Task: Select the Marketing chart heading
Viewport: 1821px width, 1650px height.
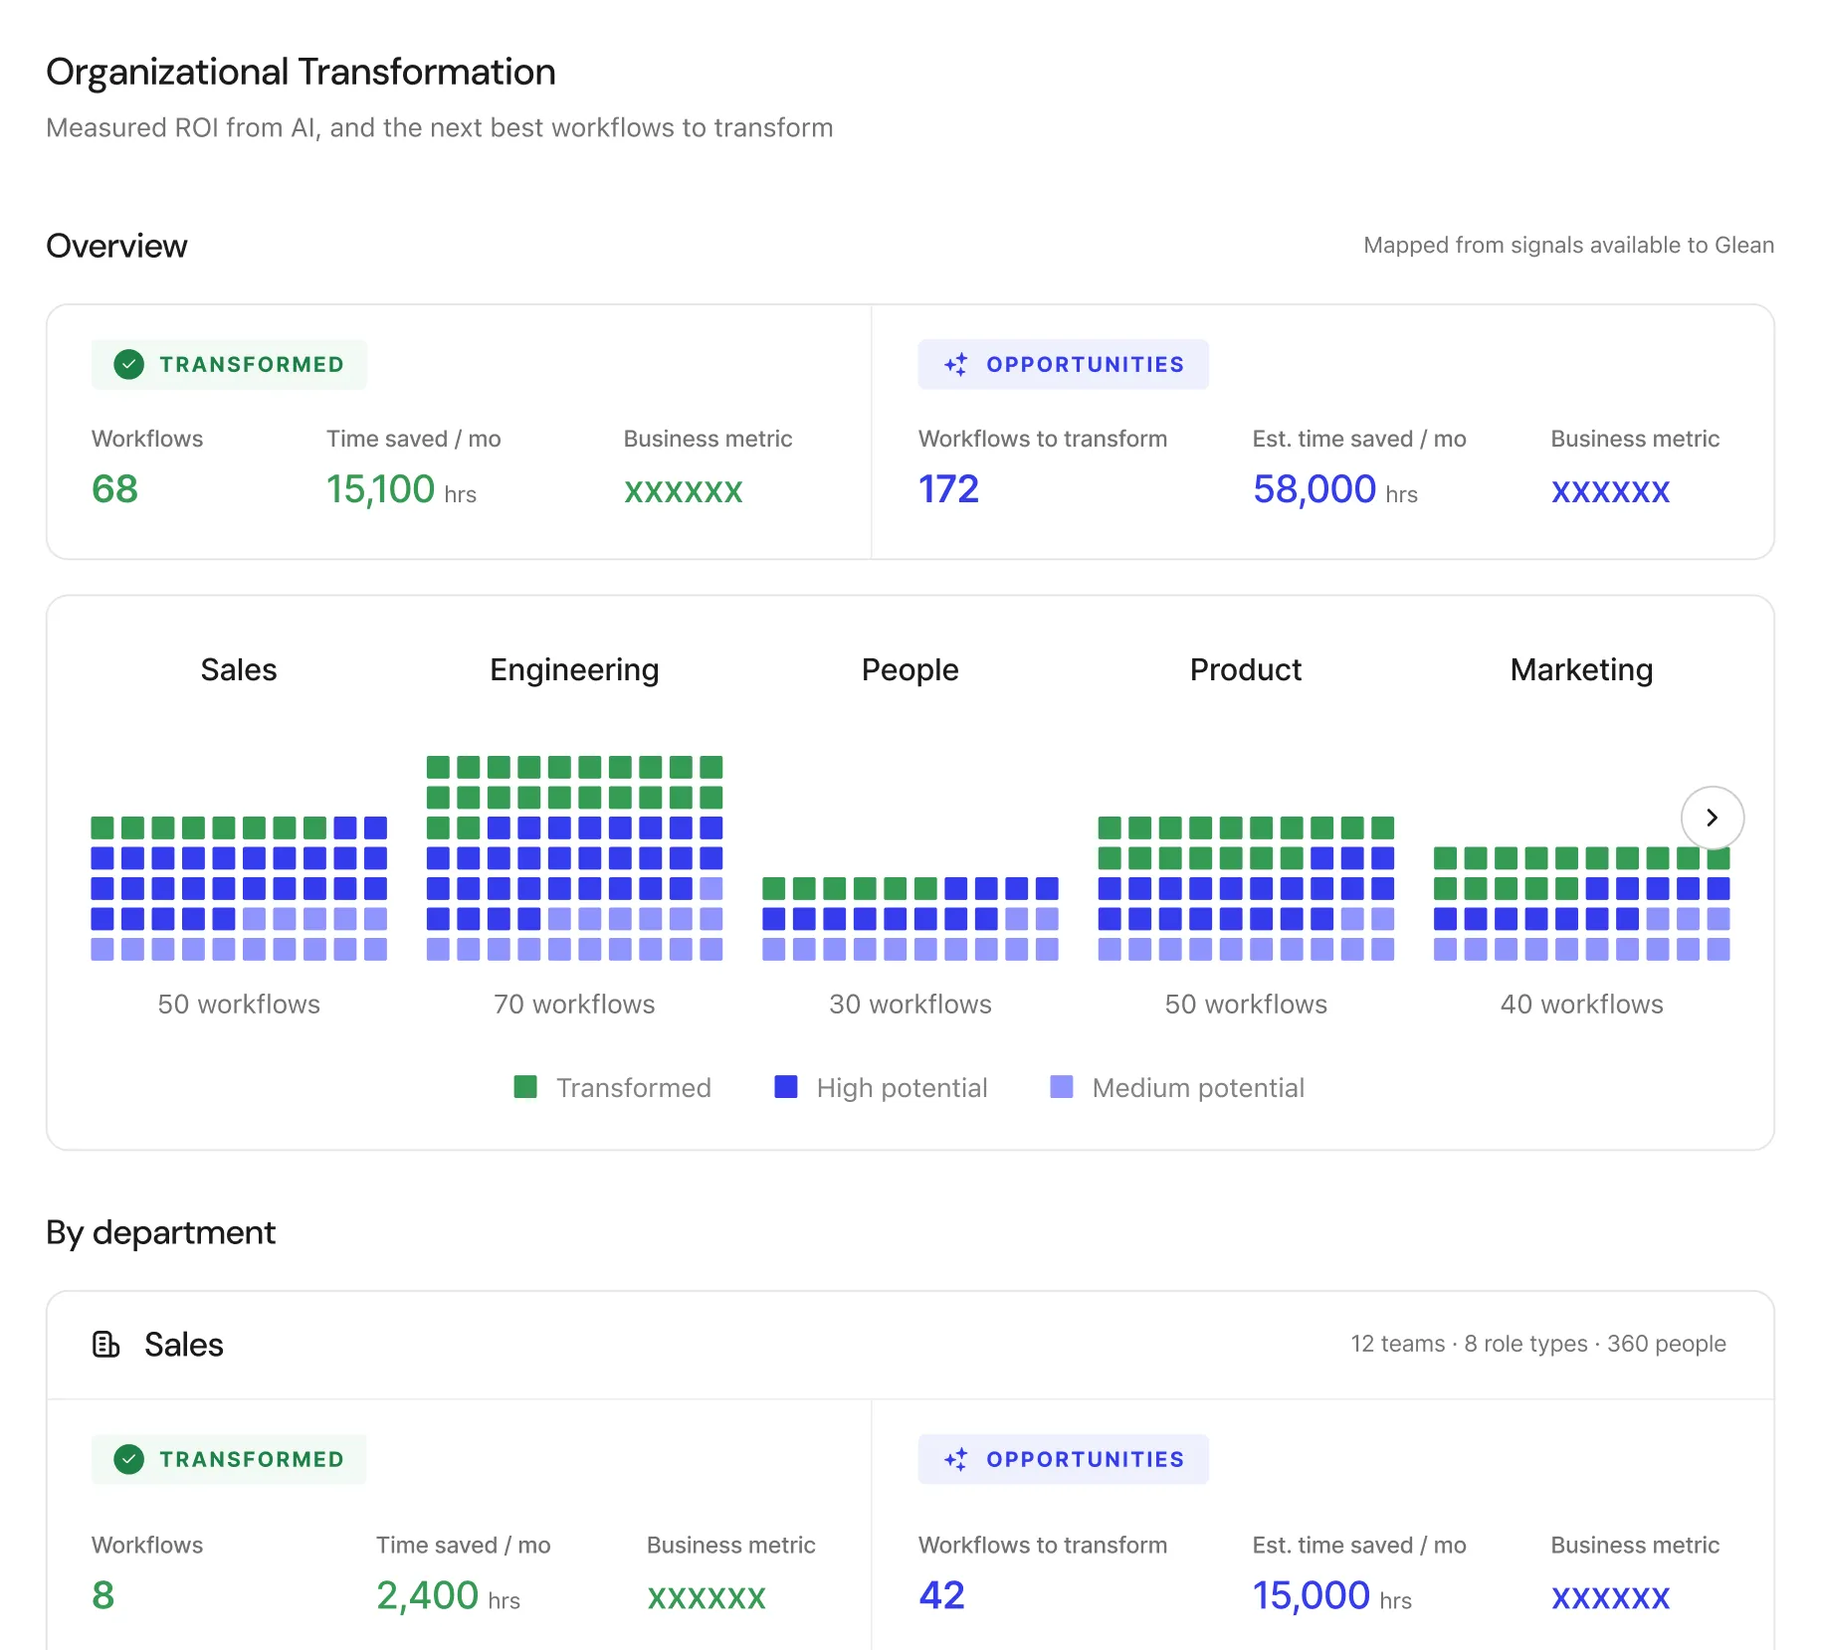Action: [1581, 669]
